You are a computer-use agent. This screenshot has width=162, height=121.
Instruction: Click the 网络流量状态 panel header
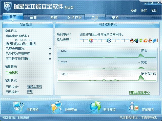(x=107, y=25)
